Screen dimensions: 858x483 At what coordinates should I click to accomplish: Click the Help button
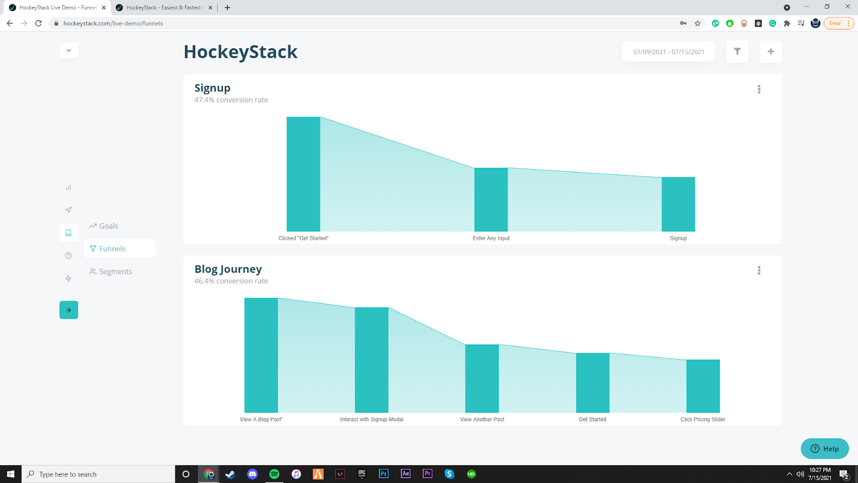(x=825, y=449)
